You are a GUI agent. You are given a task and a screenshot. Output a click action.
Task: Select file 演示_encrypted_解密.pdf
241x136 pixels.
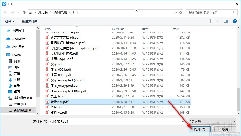118,91
